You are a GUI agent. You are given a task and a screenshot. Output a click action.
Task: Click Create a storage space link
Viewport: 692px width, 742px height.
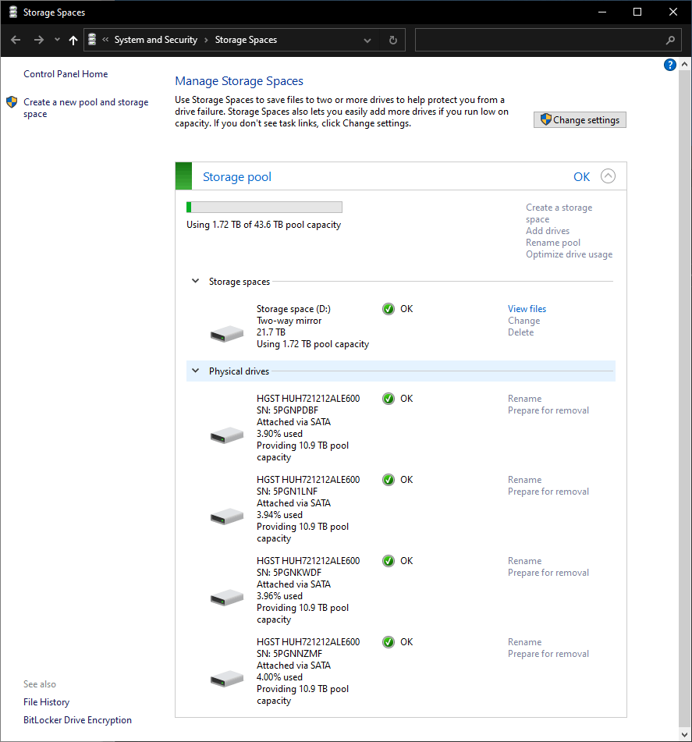tap(559, 213)
